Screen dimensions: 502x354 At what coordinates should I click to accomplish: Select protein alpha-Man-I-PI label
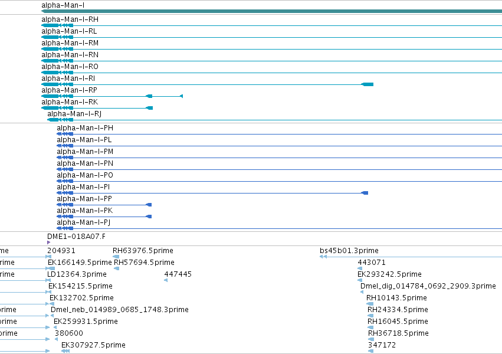(83, 188)
